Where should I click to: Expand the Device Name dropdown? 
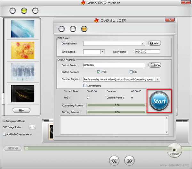[x=143, y=43]
